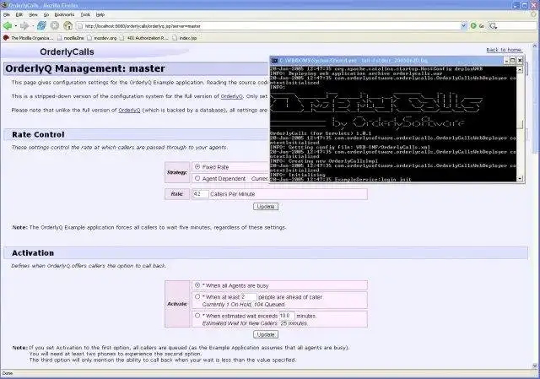Click the Activation section heading
Viewport: 540px width, 379px height.
(x=33, y=253)
